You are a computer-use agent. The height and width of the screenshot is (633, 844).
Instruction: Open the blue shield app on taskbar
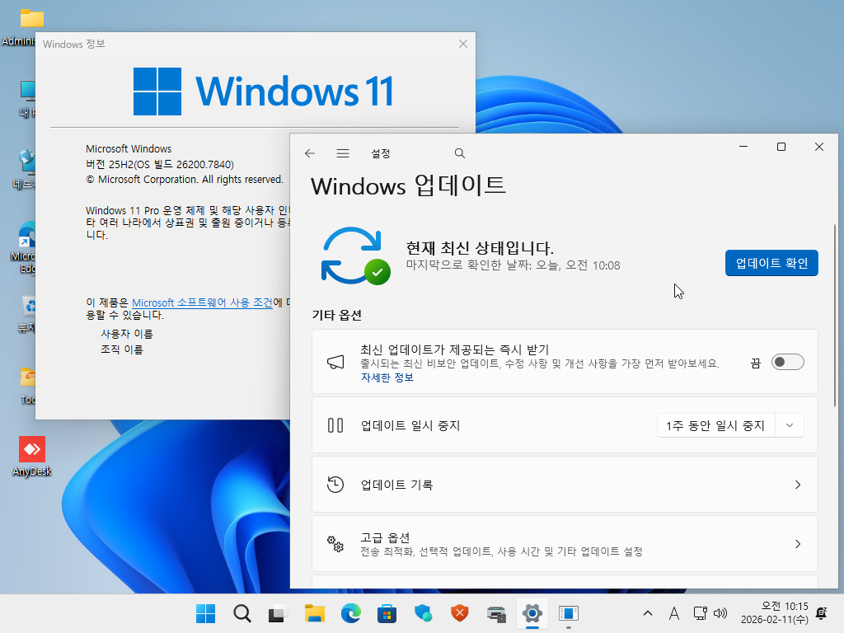[x=423, y=613]
